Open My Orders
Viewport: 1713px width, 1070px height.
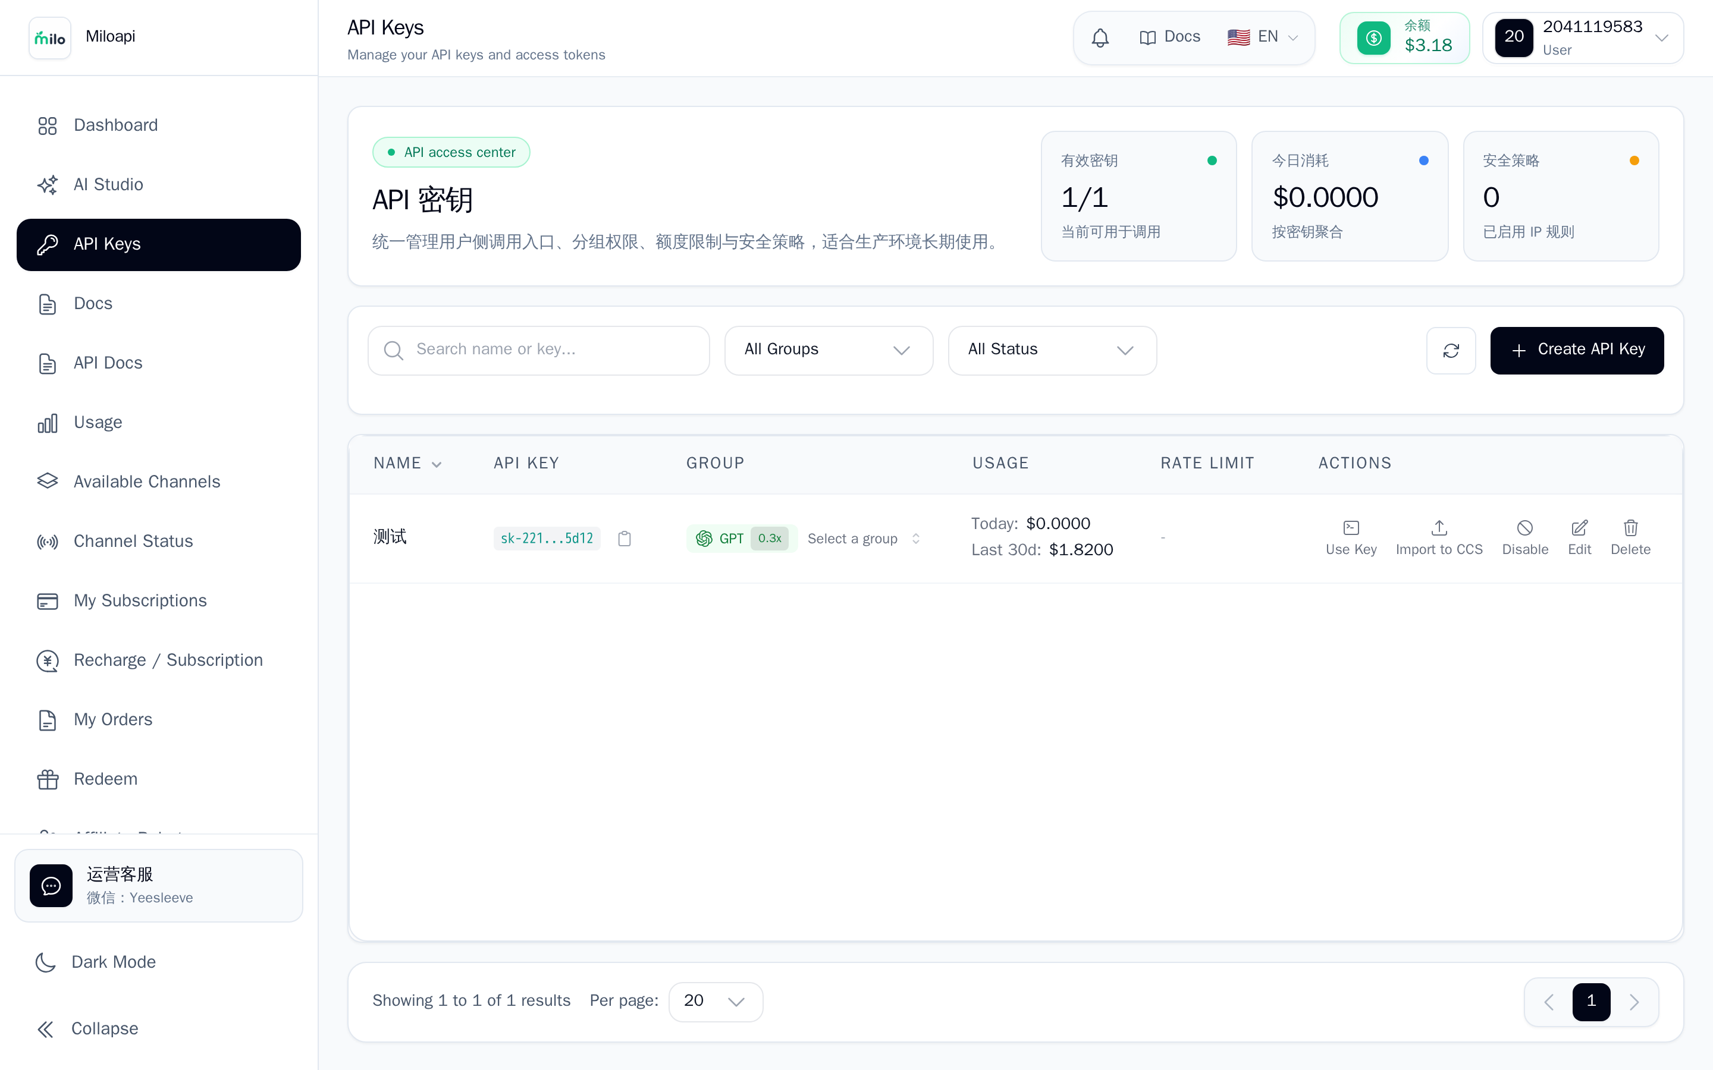tap(159, 720)
